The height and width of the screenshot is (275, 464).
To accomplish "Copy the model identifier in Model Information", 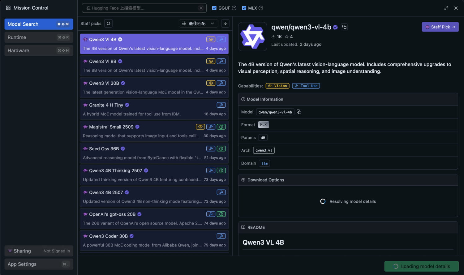I will pos(299,112).
